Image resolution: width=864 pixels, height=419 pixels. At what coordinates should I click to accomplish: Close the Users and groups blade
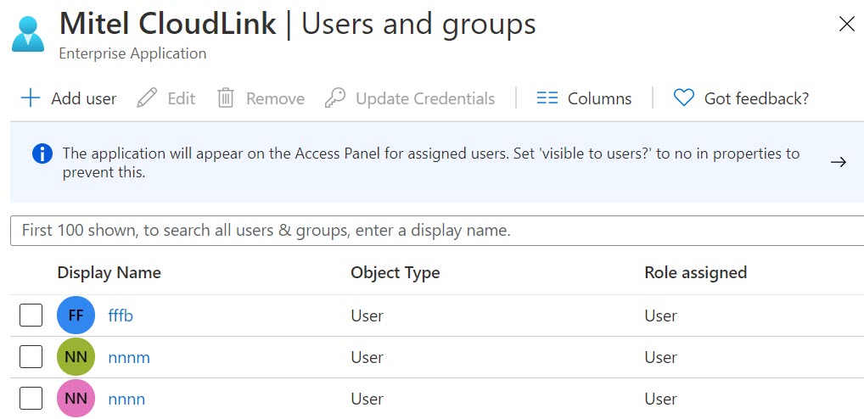click(846, 25)
